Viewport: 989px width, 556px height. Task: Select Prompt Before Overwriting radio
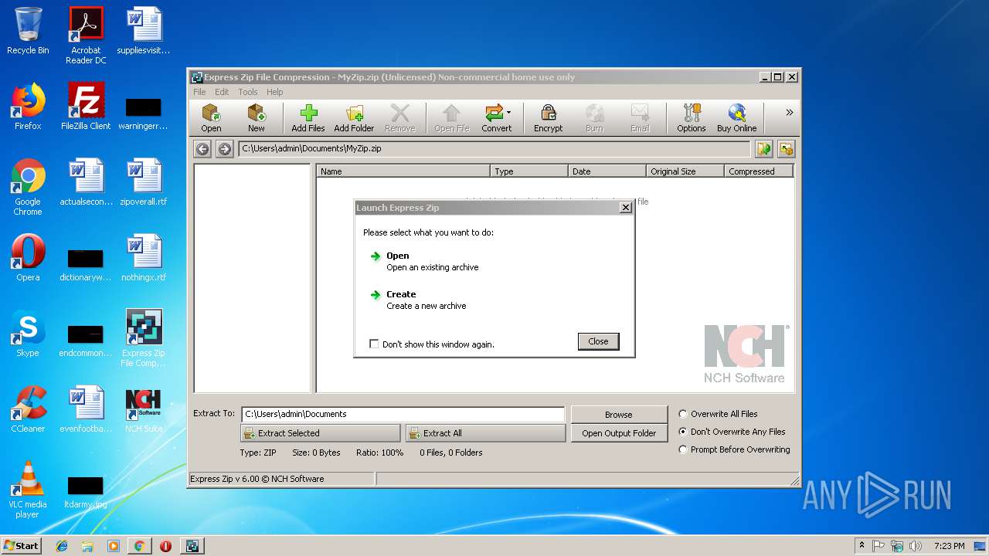[683, 449]
